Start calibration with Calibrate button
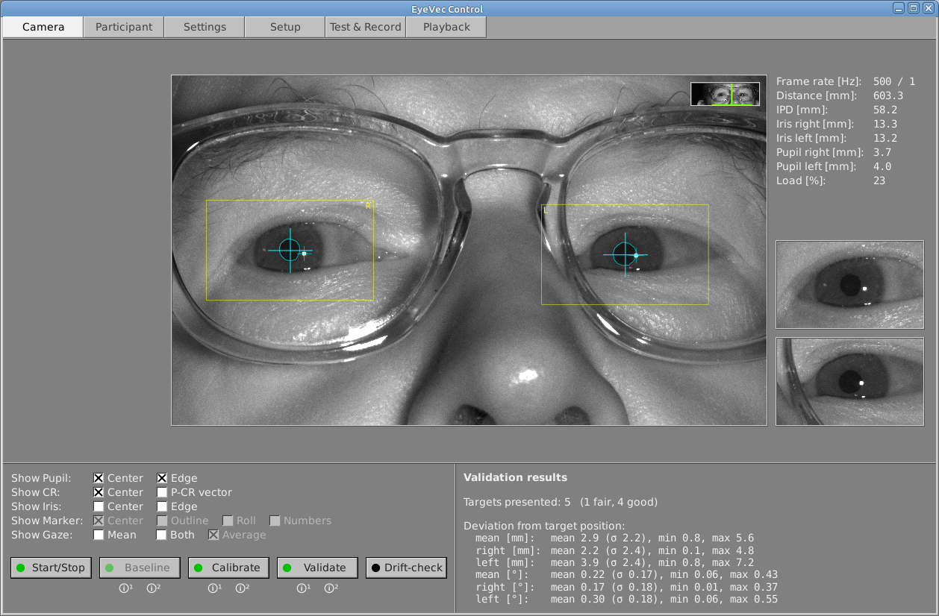Viewport: 939px width, 616px height. click(228, 568)
